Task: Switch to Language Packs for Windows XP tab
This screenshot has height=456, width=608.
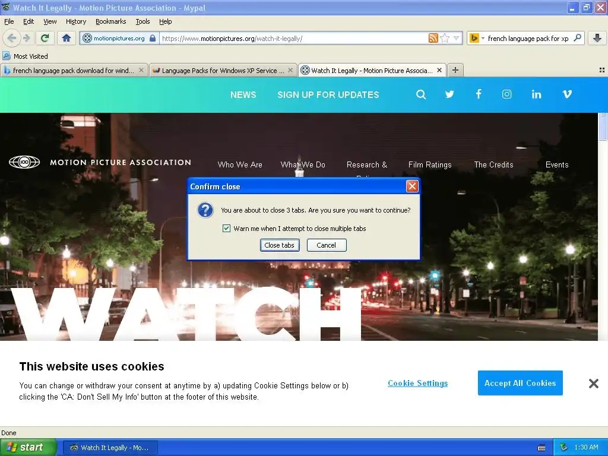Action: point(223,70)
